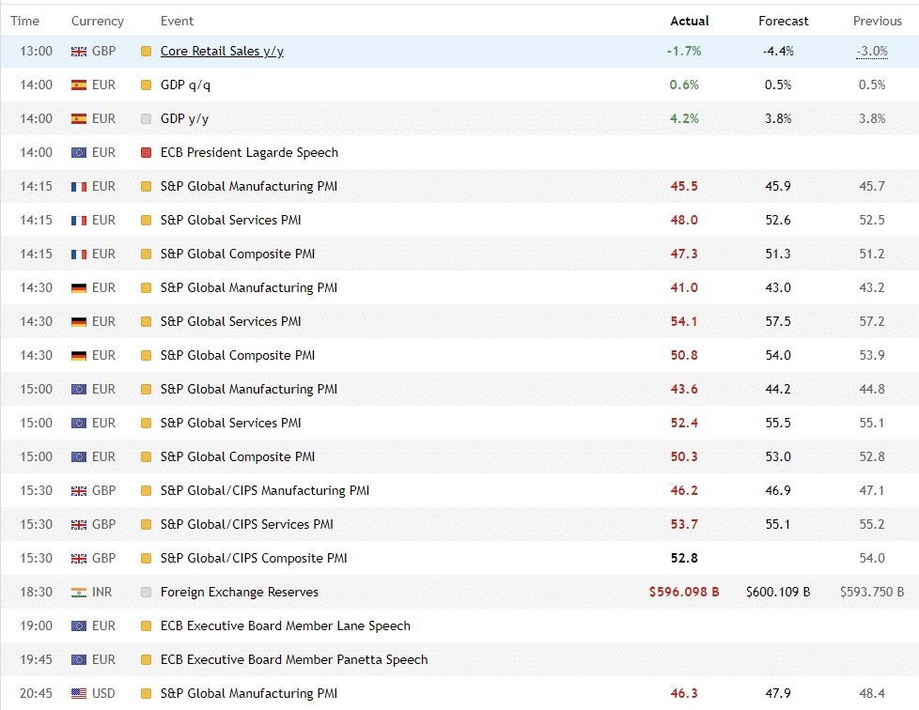This screenshot has height=710, width=919.
Task: Select the Foreign Exchange Reserves event
Action: pos(239,593)
